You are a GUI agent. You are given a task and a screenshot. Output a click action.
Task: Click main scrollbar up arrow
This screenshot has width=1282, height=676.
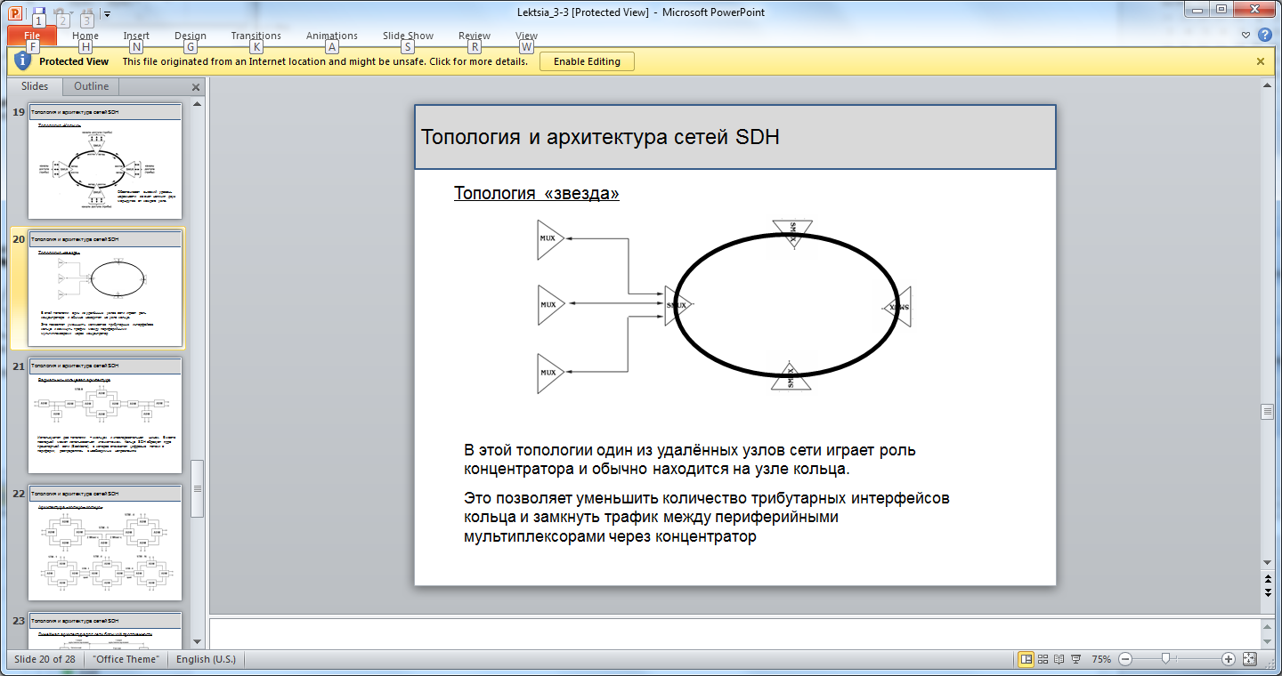point(1268,85)
